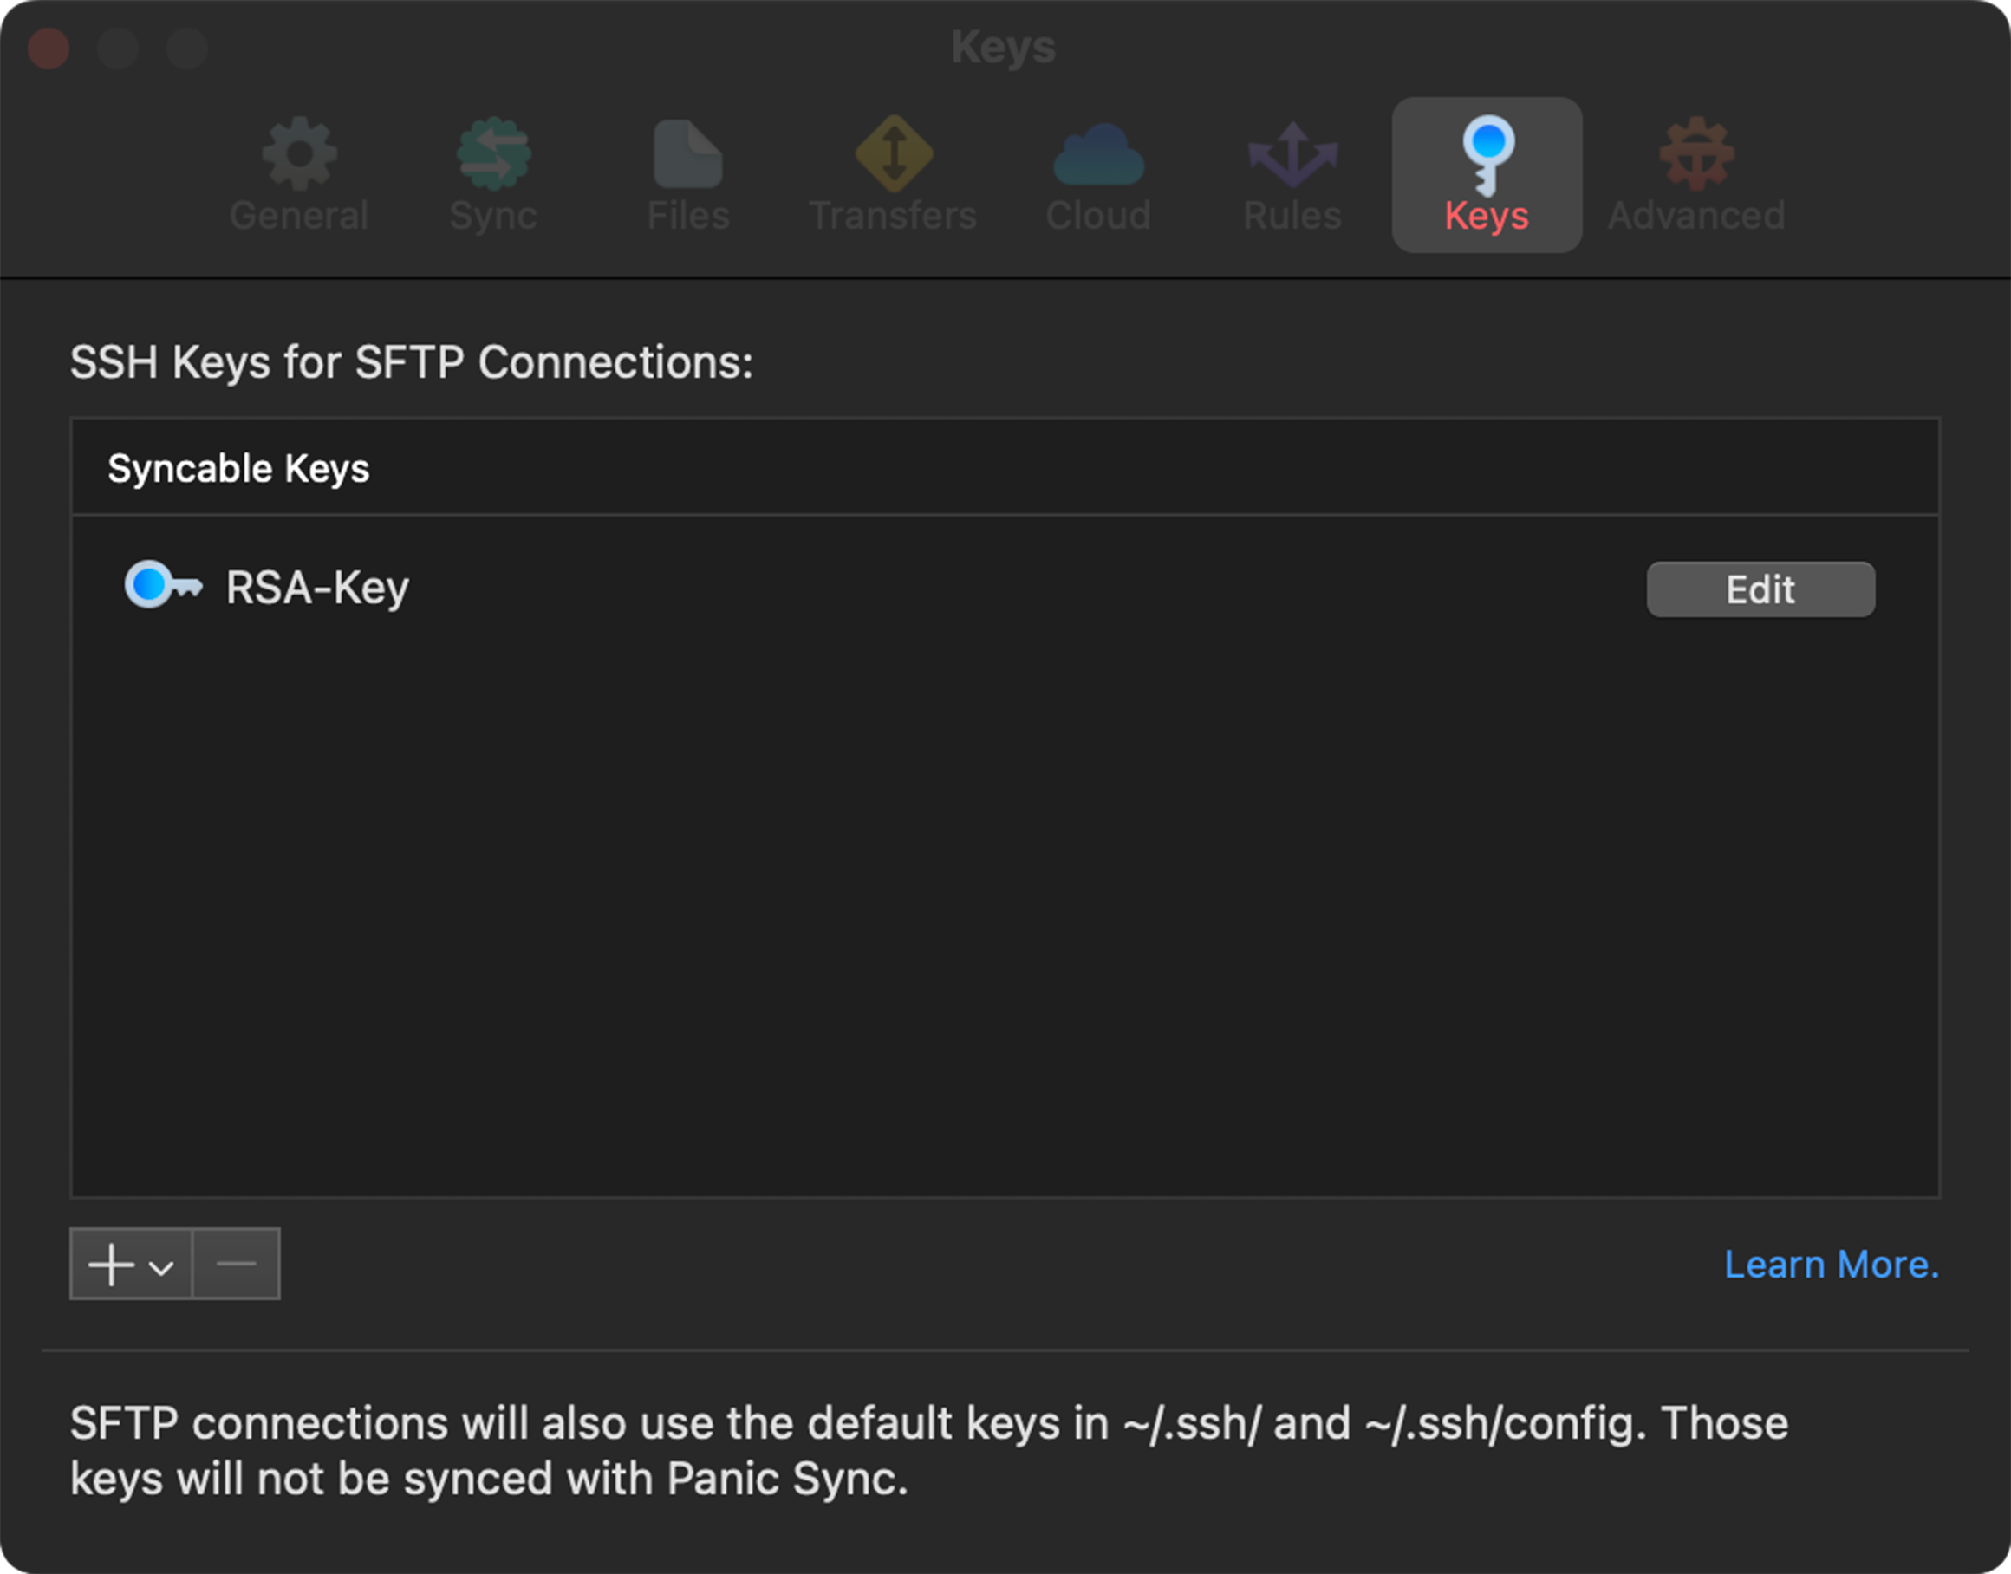Add a new SSH key with plus

[111, 1264]
